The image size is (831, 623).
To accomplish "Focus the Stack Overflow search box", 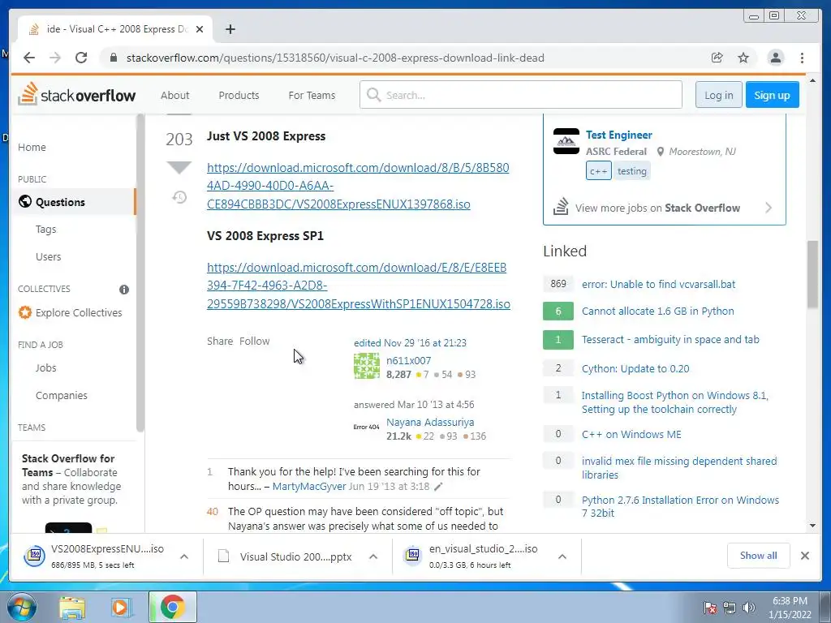I will tap(520, 95).
